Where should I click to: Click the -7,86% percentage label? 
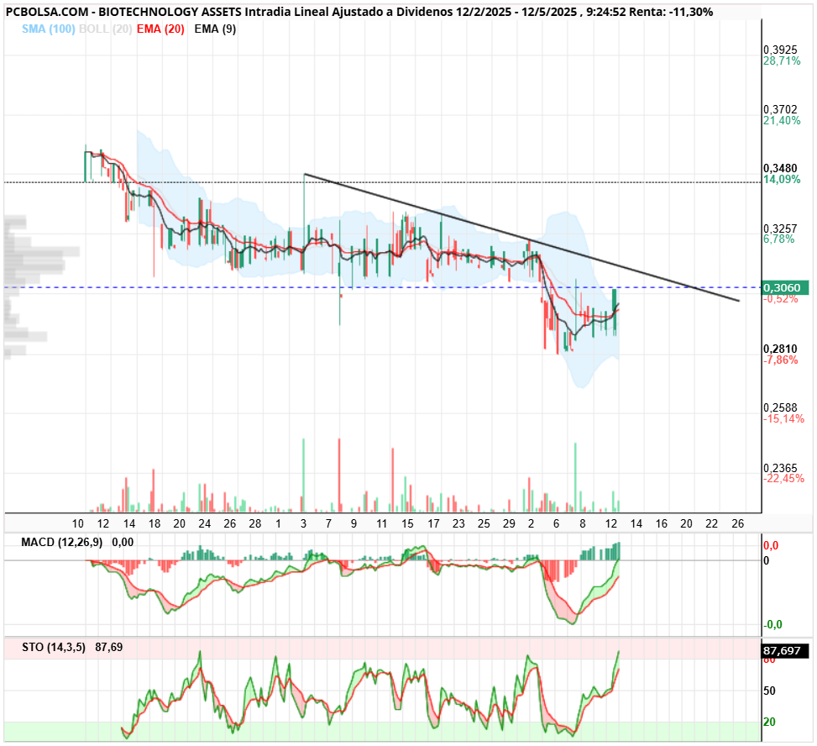pyautogui.click(x=781, y=360)
